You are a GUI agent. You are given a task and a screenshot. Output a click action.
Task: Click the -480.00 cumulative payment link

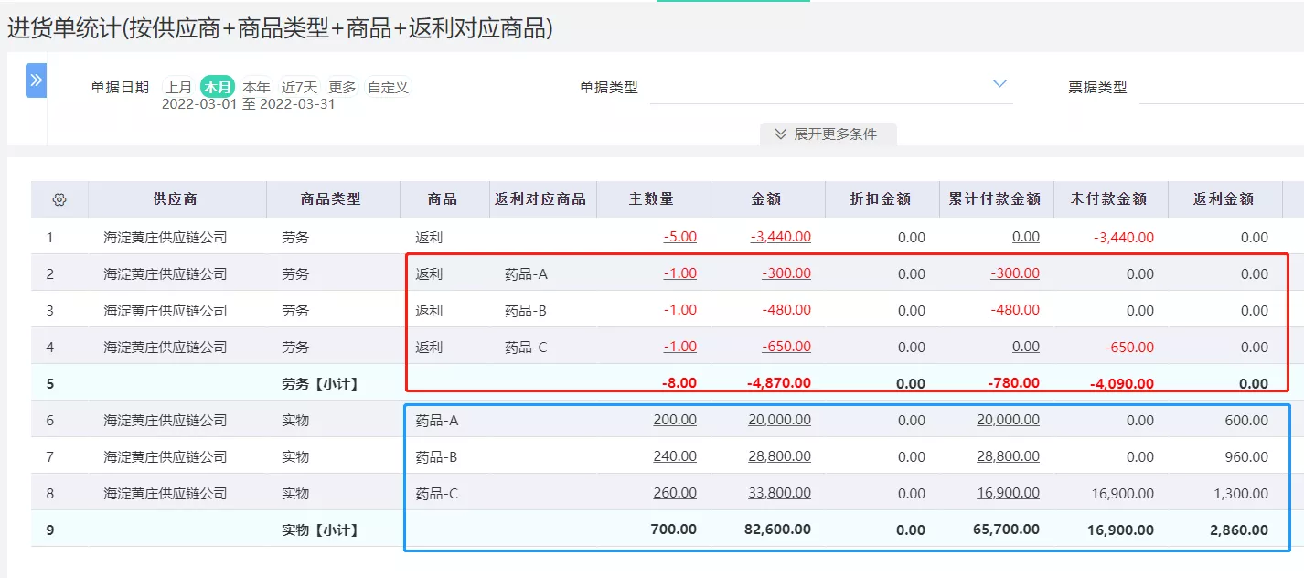click(x=1014, y=310)
